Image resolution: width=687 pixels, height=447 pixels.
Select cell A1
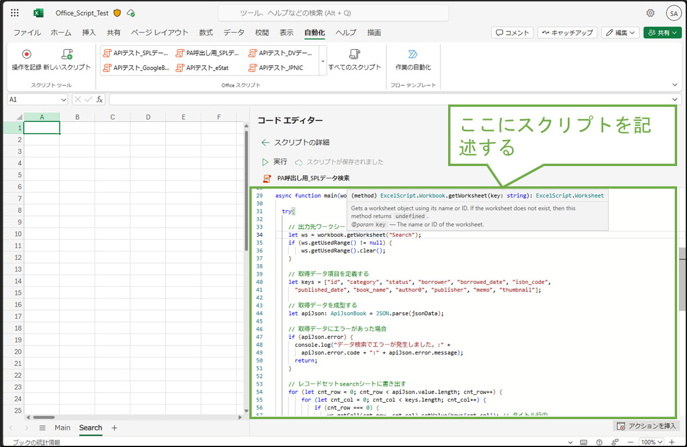click(x=42, y=128)
